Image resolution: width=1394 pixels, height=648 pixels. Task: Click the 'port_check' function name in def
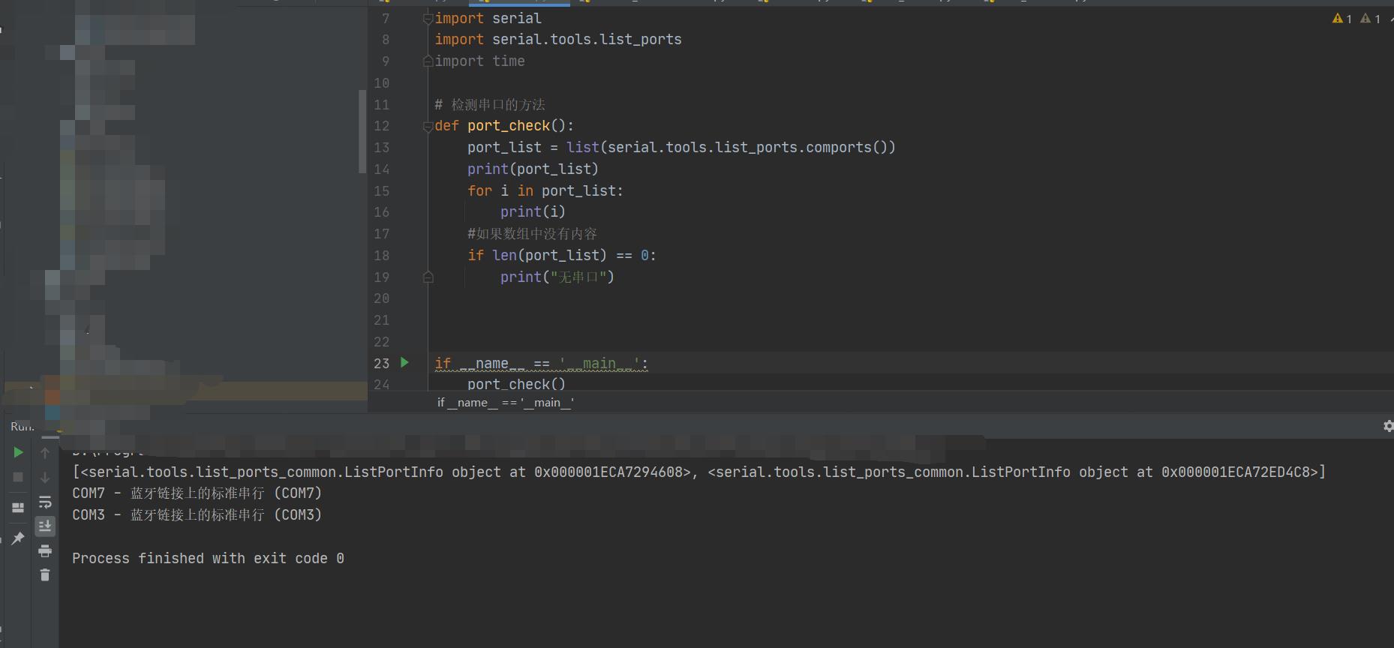509,126
